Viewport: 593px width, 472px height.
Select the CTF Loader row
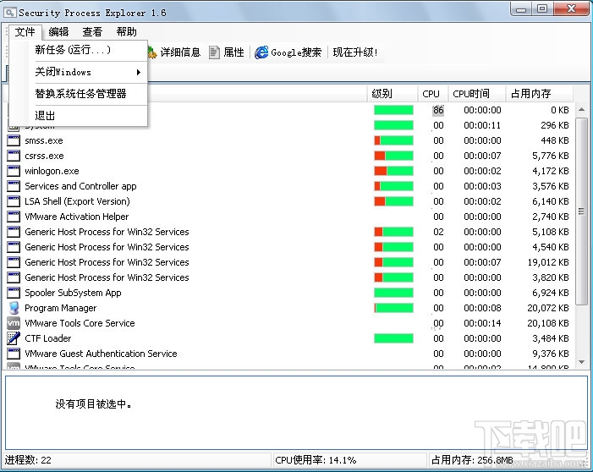[x=290, y=338]
